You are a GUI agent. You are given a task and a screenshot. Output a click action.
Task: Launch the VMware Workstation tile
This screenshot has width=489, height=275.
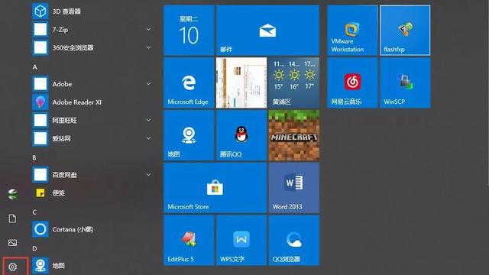click(352, 31)
